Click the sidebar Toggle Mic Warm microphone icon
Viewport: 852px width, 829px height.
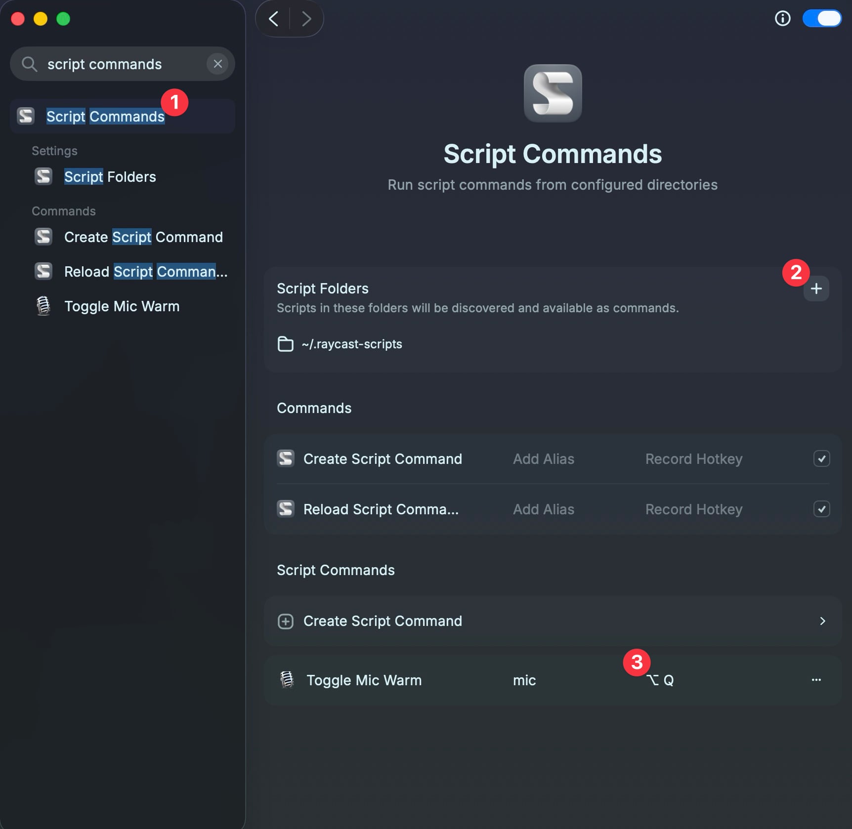pyautogui.click(x=43, y=306)
